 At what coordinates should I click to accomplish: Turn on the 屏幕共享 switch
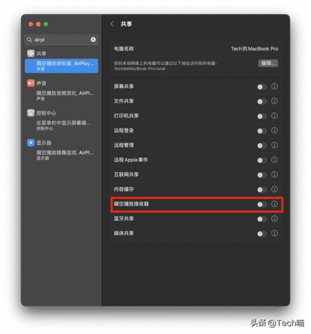point(262,87)
